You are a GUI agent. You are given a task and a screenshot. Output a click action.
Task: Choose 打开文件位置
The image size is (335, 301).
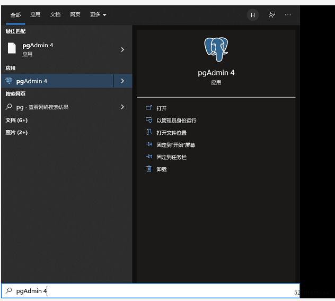click(x=171, y=133)
